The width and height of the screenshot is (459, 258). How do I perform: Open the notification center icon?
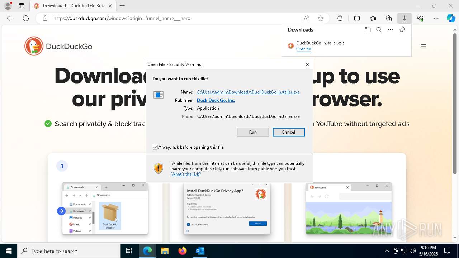448,251
